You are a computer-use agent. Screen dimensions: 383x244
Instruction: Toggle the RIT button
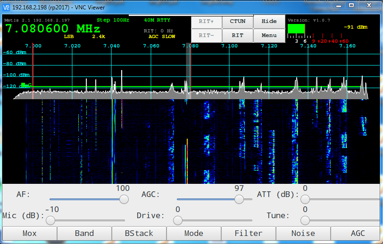click(238, 36)
